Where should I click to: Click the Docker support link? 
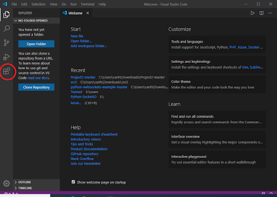tap(254, 47)
